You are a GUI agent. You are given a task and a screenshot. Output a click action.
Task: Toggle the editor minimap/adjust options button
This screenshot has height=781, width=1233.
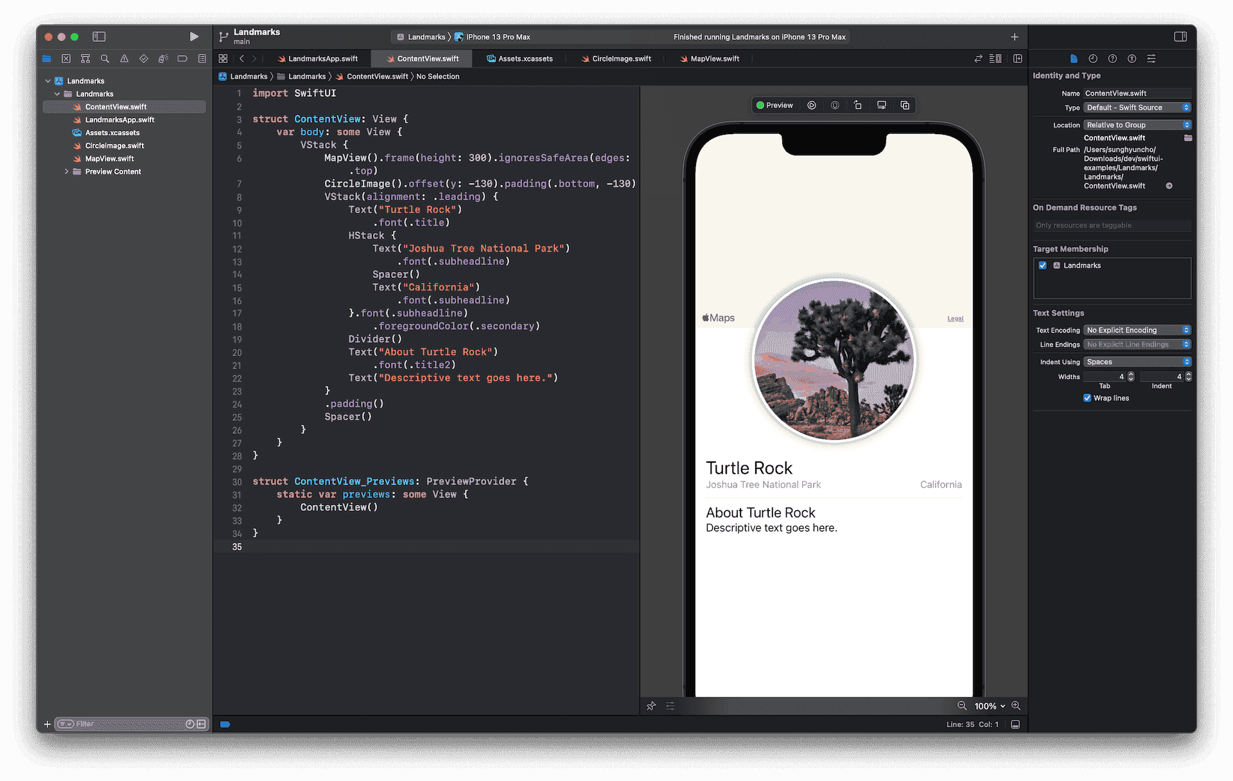(x=995, y=58)
